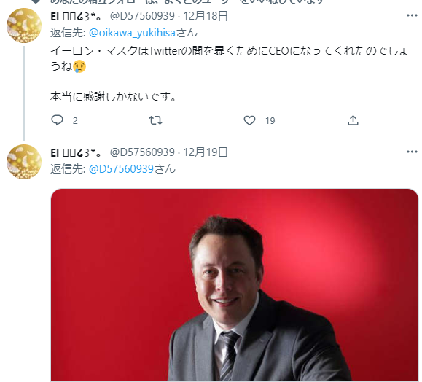
Task: Click the reply speech bubble icon
Action: coord(57,120)
